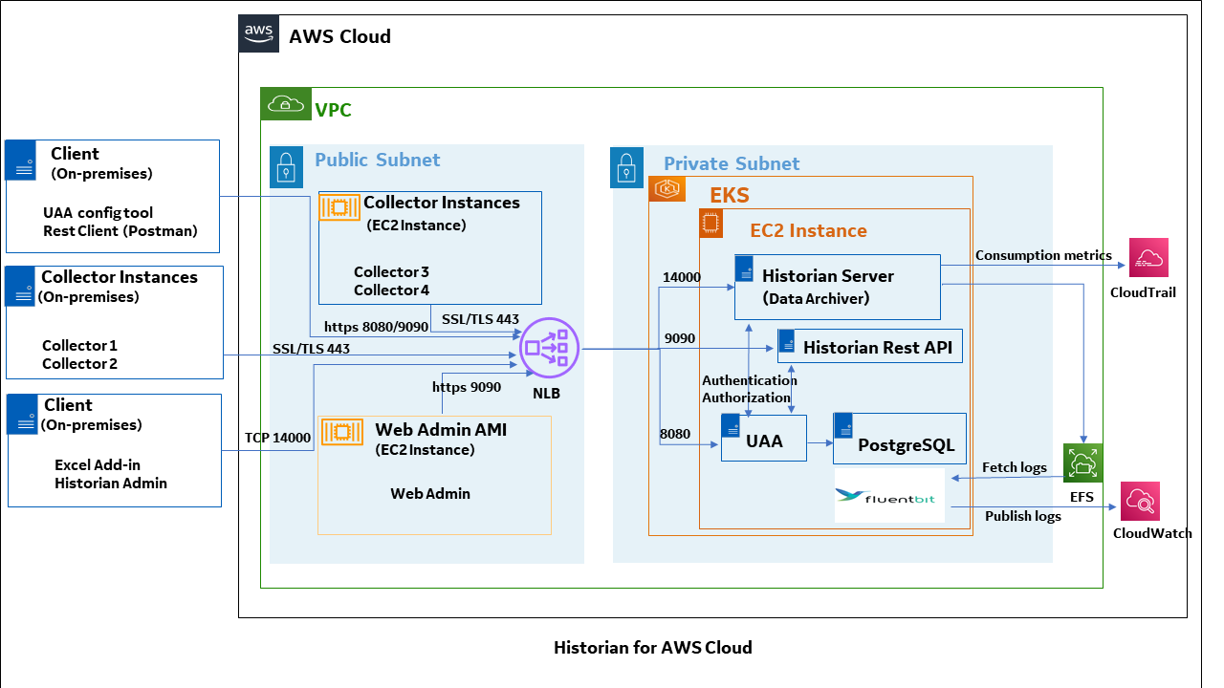The height and width of the screenshot is (688, 1224).
Task: Click the "UAA config tool" text
Action: [98, 213]
